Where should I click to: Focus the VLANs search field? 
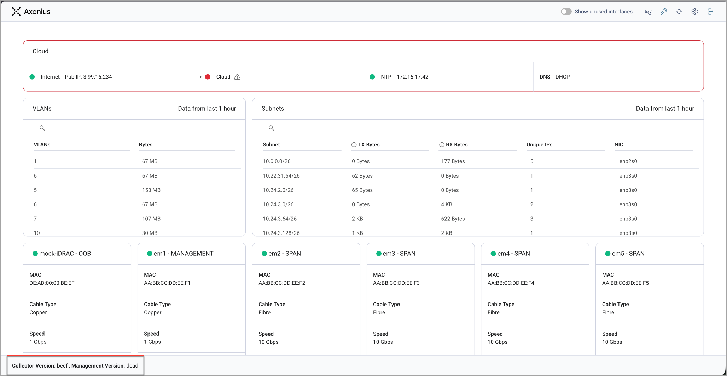pos(134,128)
